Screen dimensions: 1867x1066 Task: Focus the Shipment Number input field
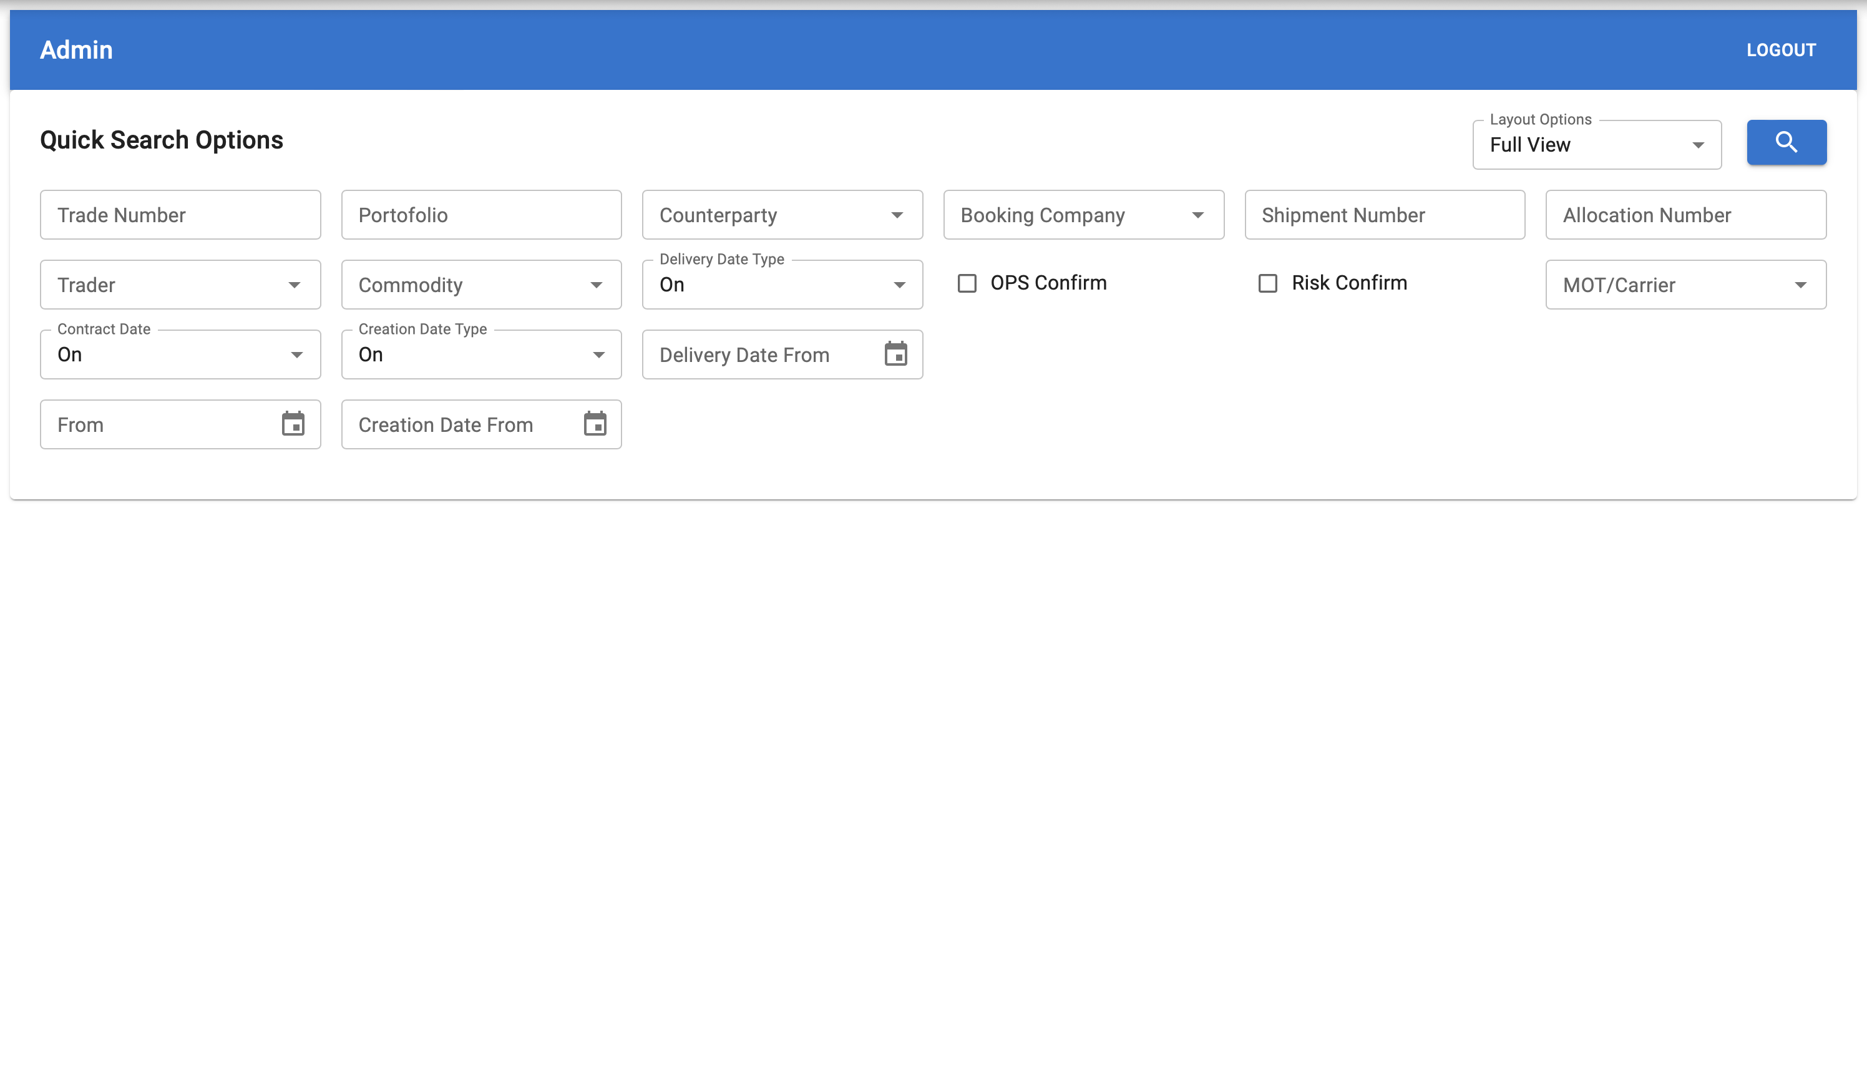click(x=1385, y=215)
